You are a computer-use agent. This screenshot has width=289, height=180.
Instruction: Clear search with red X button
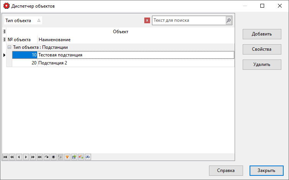(147, 20)
